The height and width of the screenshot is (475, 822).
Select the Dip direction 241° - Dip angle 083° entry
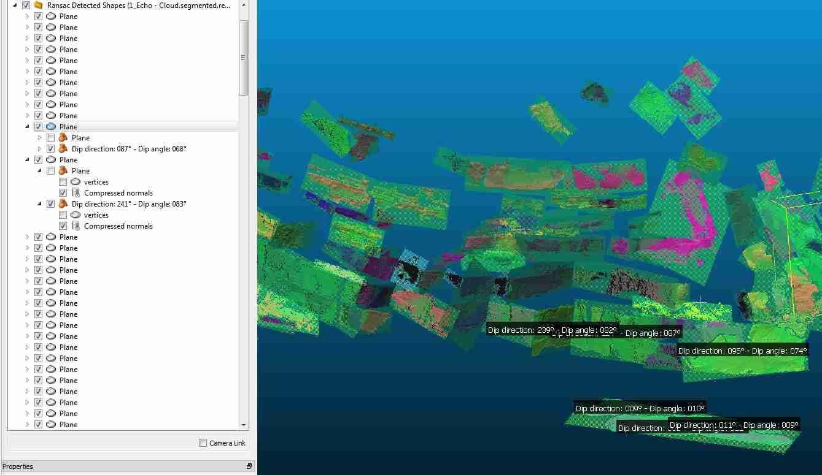129,204
